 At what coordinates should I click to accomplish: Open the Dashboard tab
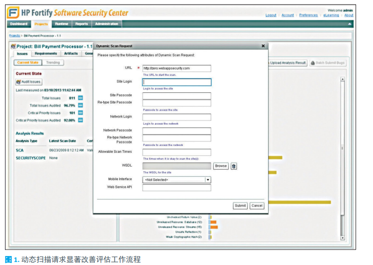coord(19,24)
